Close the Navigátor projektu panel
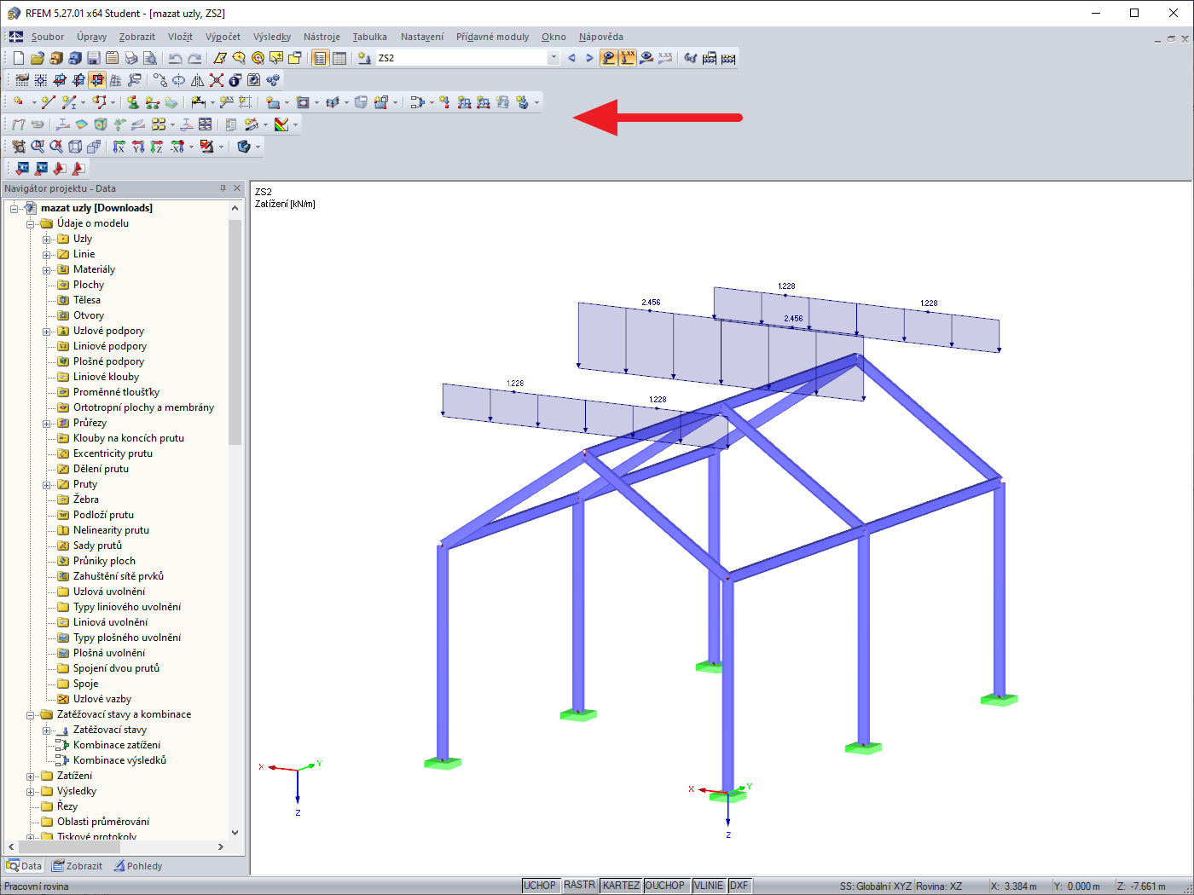This screenshot has height=895, width=1194. pos(237,188)
